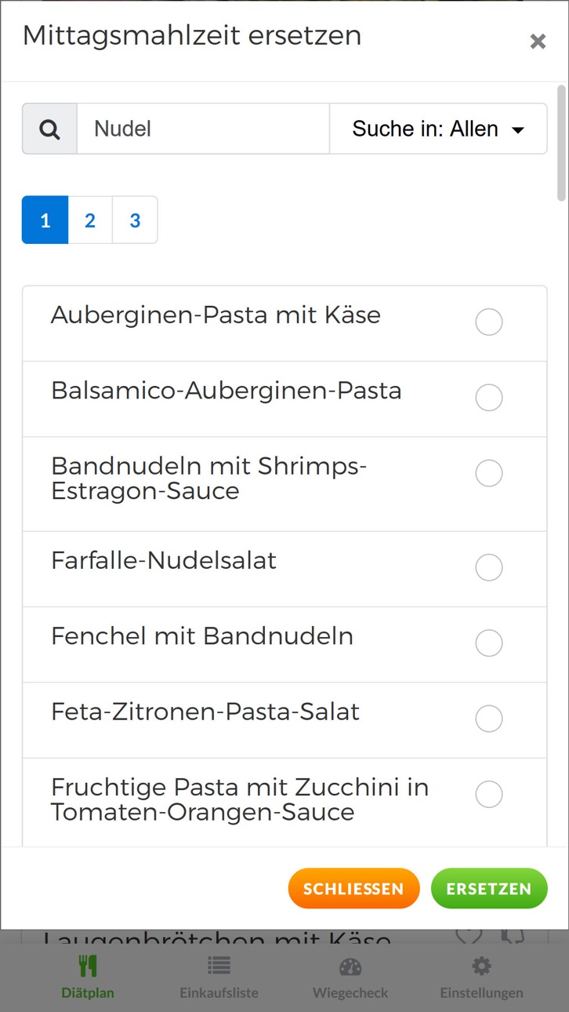Close the dialog with the X icon

tap(538, 42)
